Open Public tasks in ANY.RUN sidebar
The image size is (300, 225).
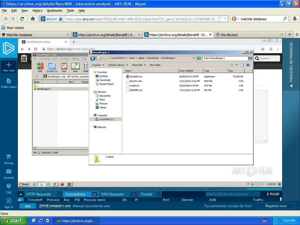8,83
